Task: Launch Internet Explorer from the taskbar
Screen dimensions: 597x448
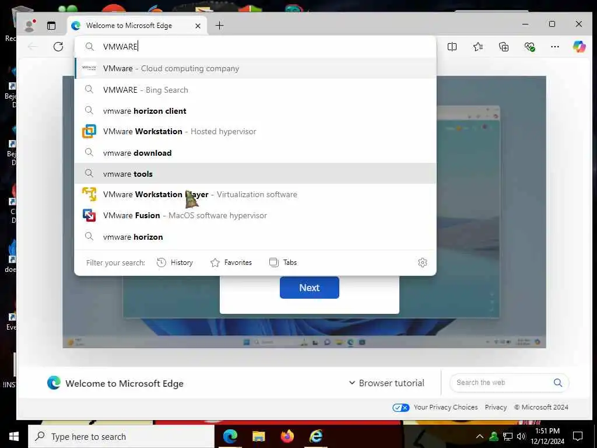Action: [316, 436]
